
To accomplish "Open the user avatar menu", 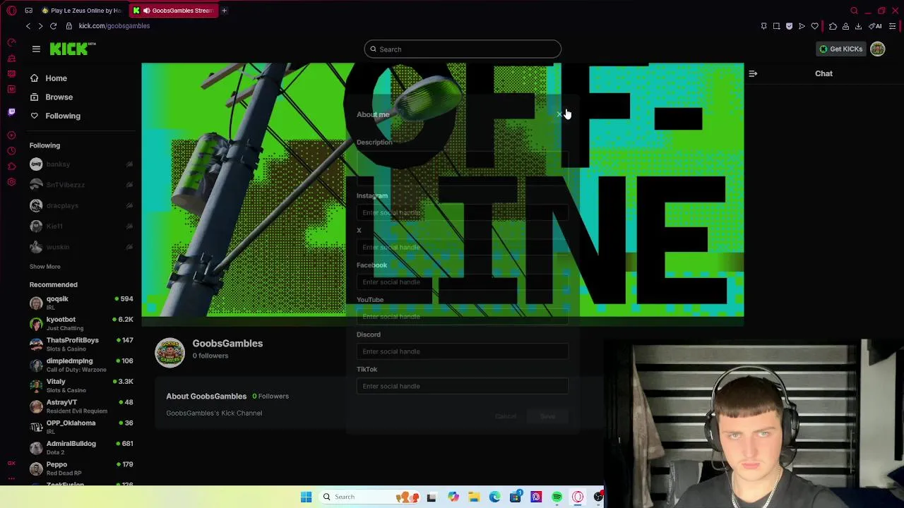I will point(877,49).
